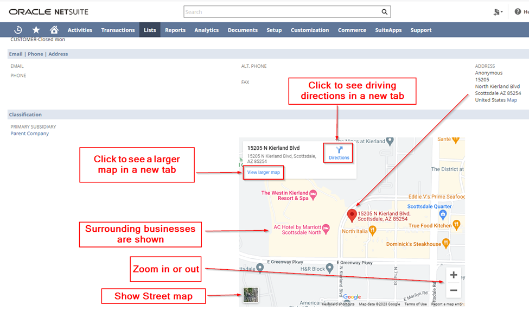This screenshot has height=311, width=529.
Task: Click the Map link under the address
Action: pyautogui.click(x=512, y=100)
